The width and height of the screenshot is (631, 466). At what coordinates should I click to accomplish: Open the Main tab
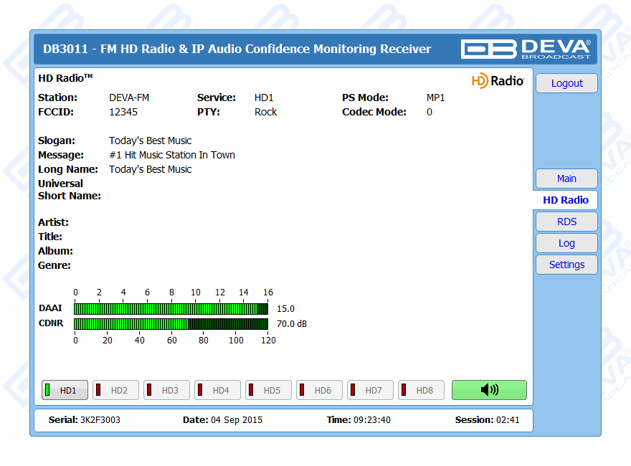point(566,179)
